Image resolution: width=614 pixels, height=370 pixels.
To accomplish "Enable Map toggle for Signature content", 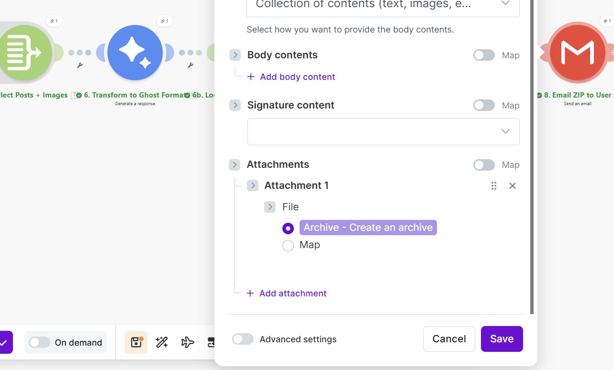I will tap(484, 105).
